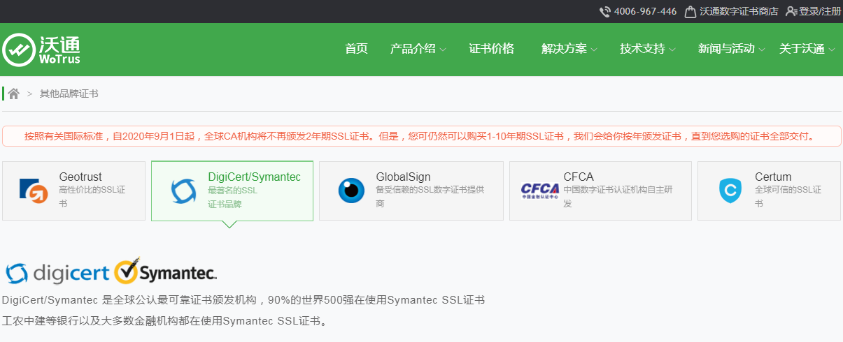Click the Geotrust brand logo icon
Image resolution: width=843 pixels, height=342 pixels.
point(34,190)
